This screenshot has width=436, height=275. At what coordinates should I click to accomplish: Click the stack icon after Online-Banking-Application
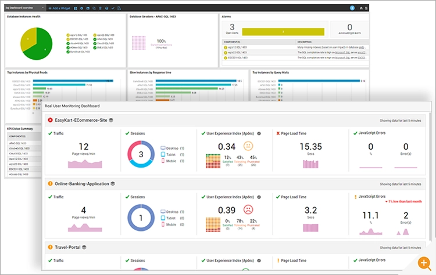(x=113, y=184)
